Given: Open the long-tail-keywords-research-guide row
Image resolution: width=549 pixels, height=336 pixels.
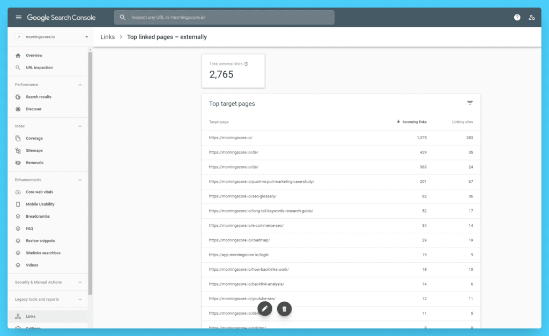Looking at the screenshot, I should point(341,211).
